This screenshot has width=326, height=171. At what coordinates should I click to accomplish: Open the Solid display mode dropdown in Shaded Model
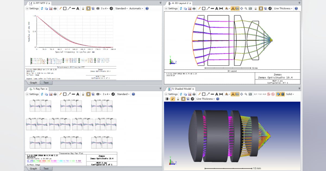[x=290, y=94]
